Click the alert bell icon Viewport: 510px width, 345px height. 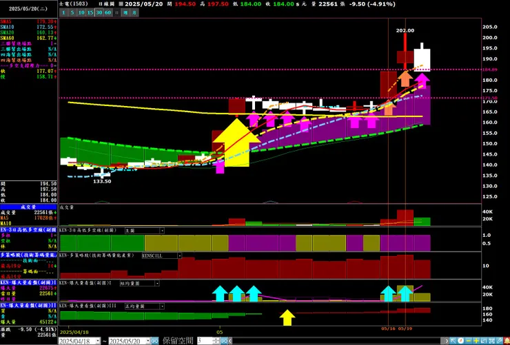pos(505,341)
